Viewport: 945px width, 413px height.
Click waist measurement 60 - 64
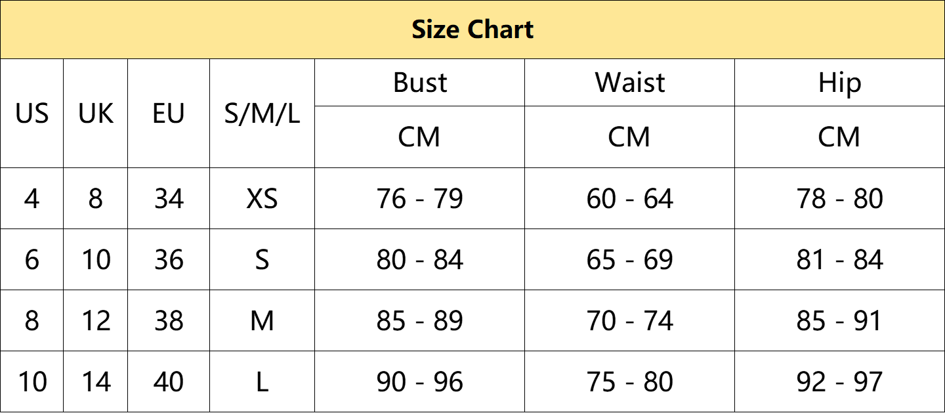tap(629, 198)
